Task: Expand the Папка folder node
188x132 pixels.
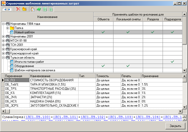Action: (x=7, y=28)
